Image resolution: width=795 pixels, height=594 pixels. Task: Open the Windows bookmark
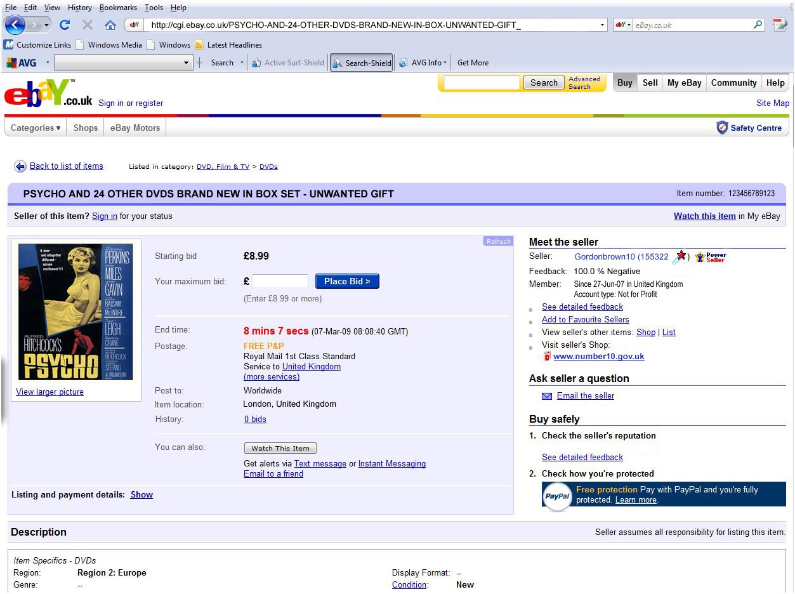click(168, 45)
